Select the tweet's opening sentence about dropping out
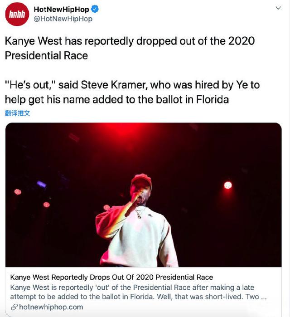The image size is (290, 317). point(130,48)
